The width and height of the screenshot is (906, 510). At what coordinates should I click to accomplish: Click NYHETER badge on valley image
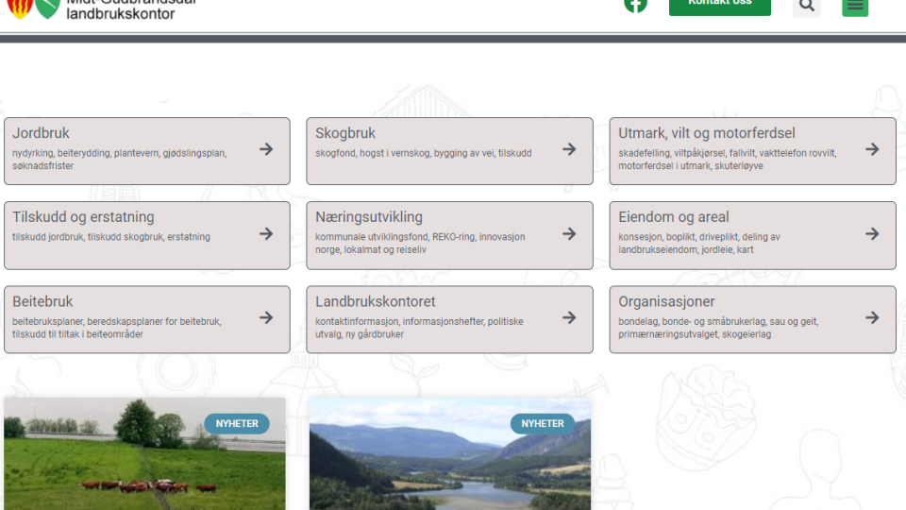(x=543, y=424)
